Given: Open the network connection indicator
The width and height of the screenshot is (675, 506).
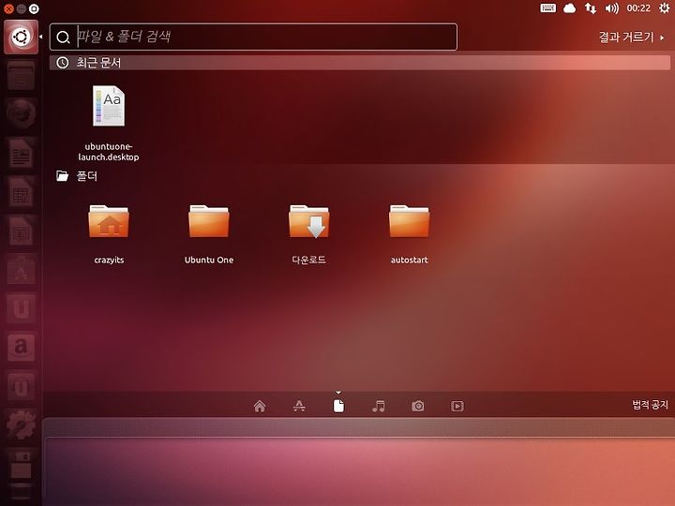Looking at the screenshot, I should coord(591,8).
